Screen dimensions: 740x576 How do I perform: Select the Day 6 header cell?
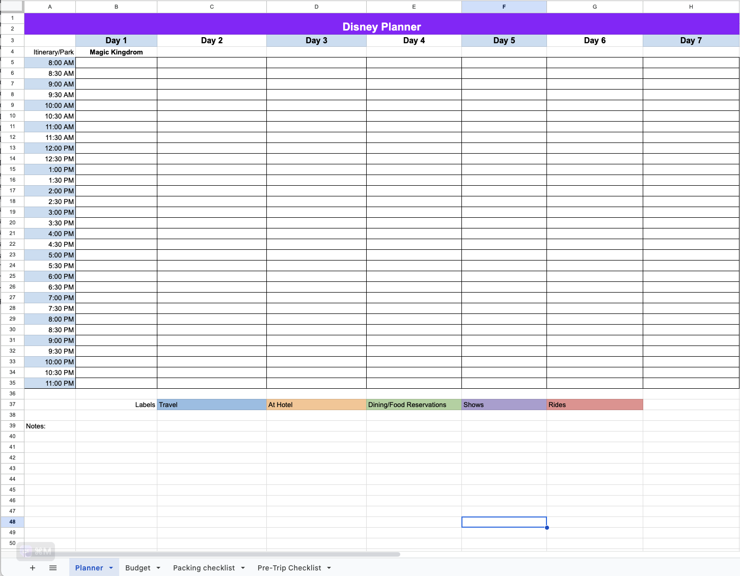click(x=595, y=41)
